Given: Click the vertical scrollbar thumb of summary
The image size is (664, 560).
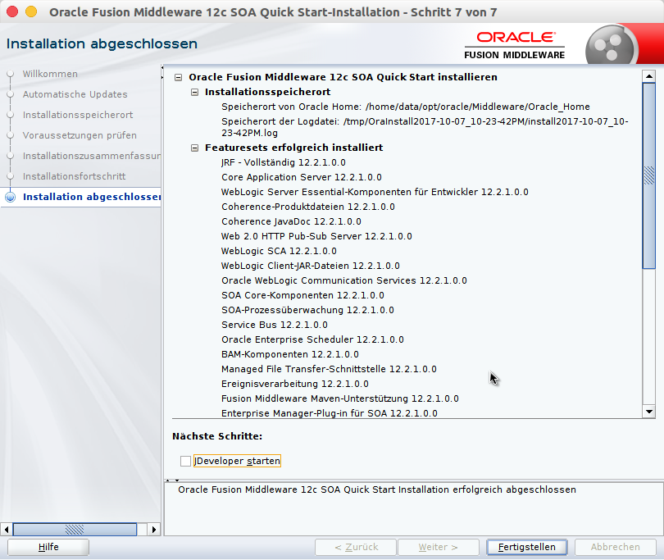Looking at the screenshot, I should tap(648, 175).
